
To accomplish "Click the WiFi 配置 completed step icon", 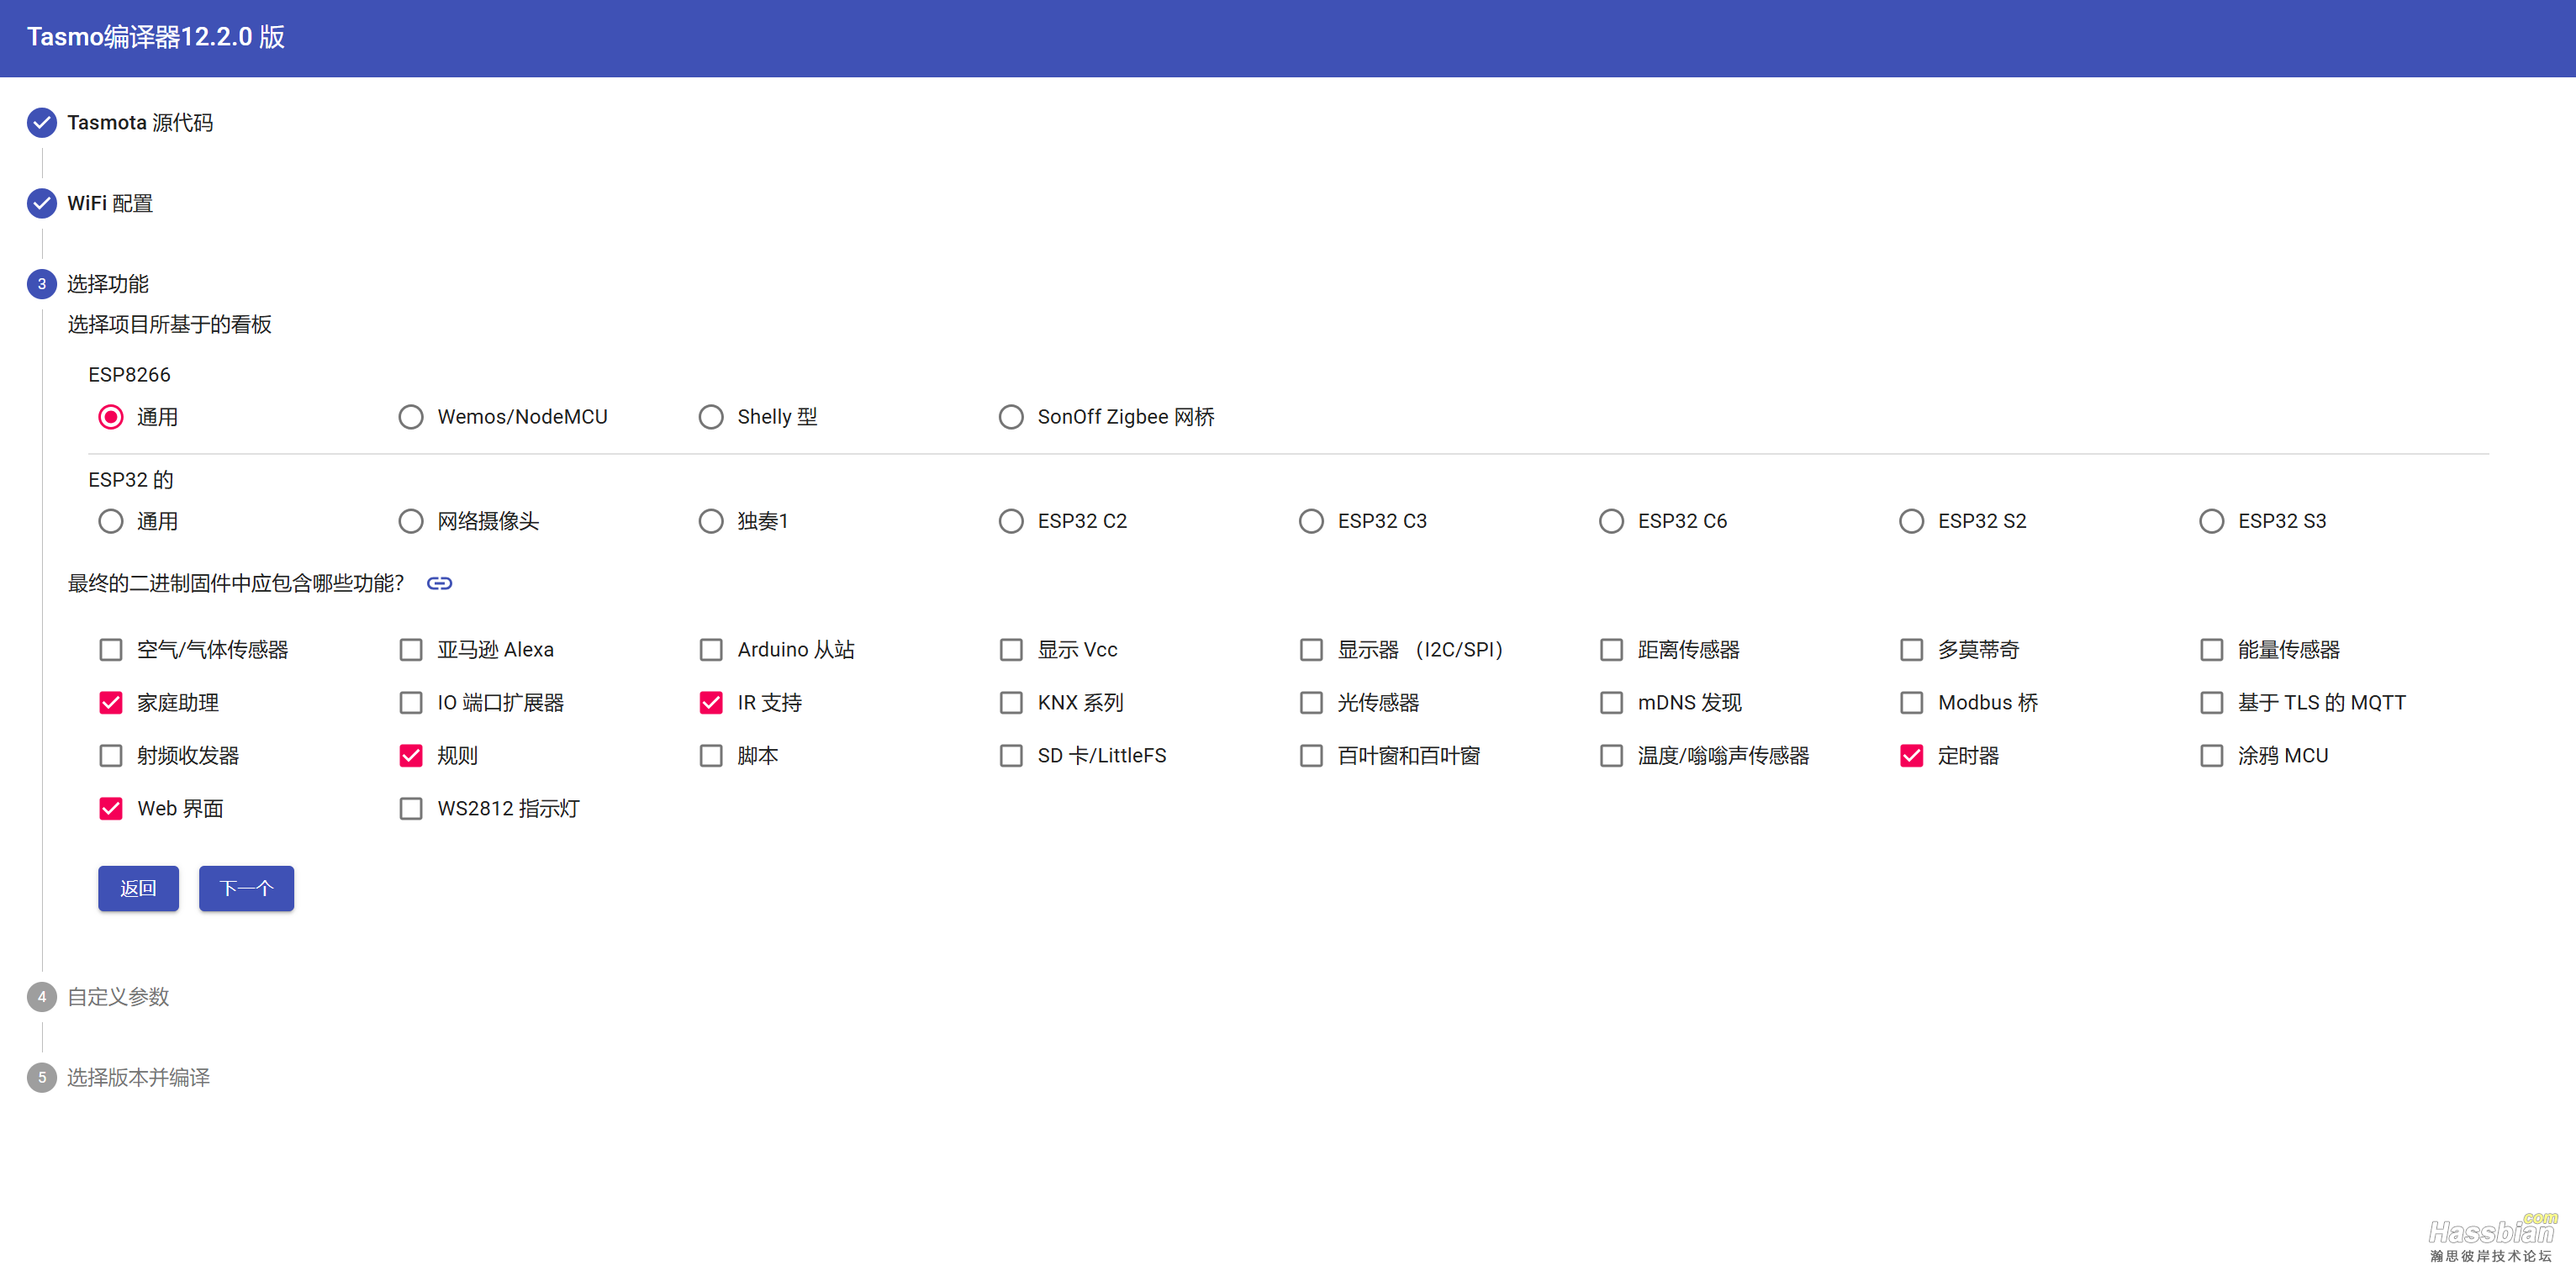I will point(41,204).
